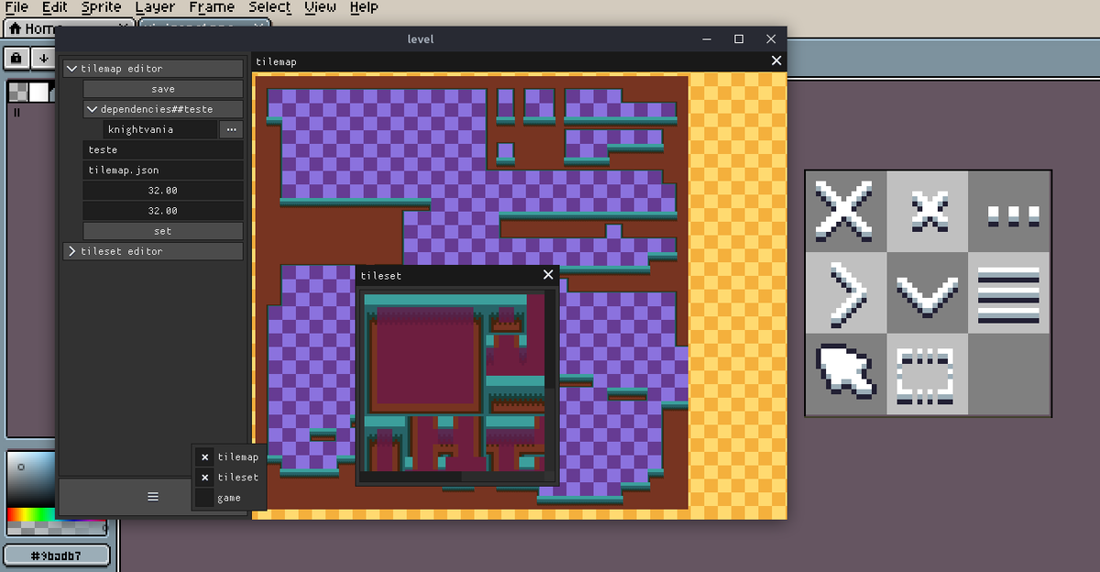Open the Edit menu

click(54, 7)
